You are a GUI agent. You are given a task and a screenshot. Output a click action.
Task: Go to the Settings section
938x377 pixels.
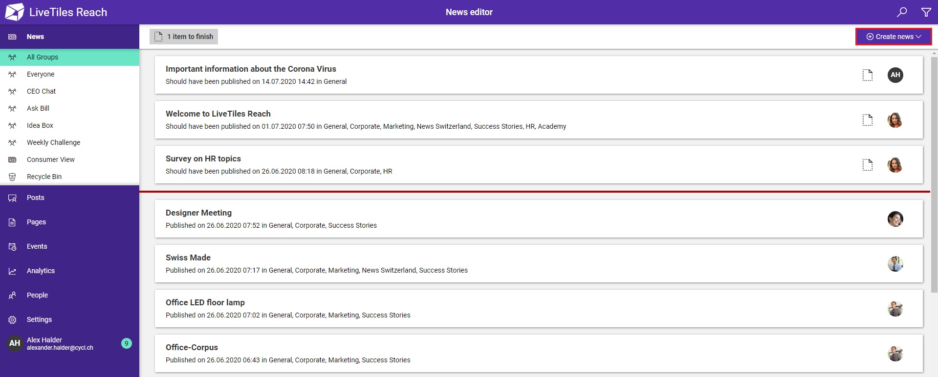pyautogui.click(x=69, y=319)
